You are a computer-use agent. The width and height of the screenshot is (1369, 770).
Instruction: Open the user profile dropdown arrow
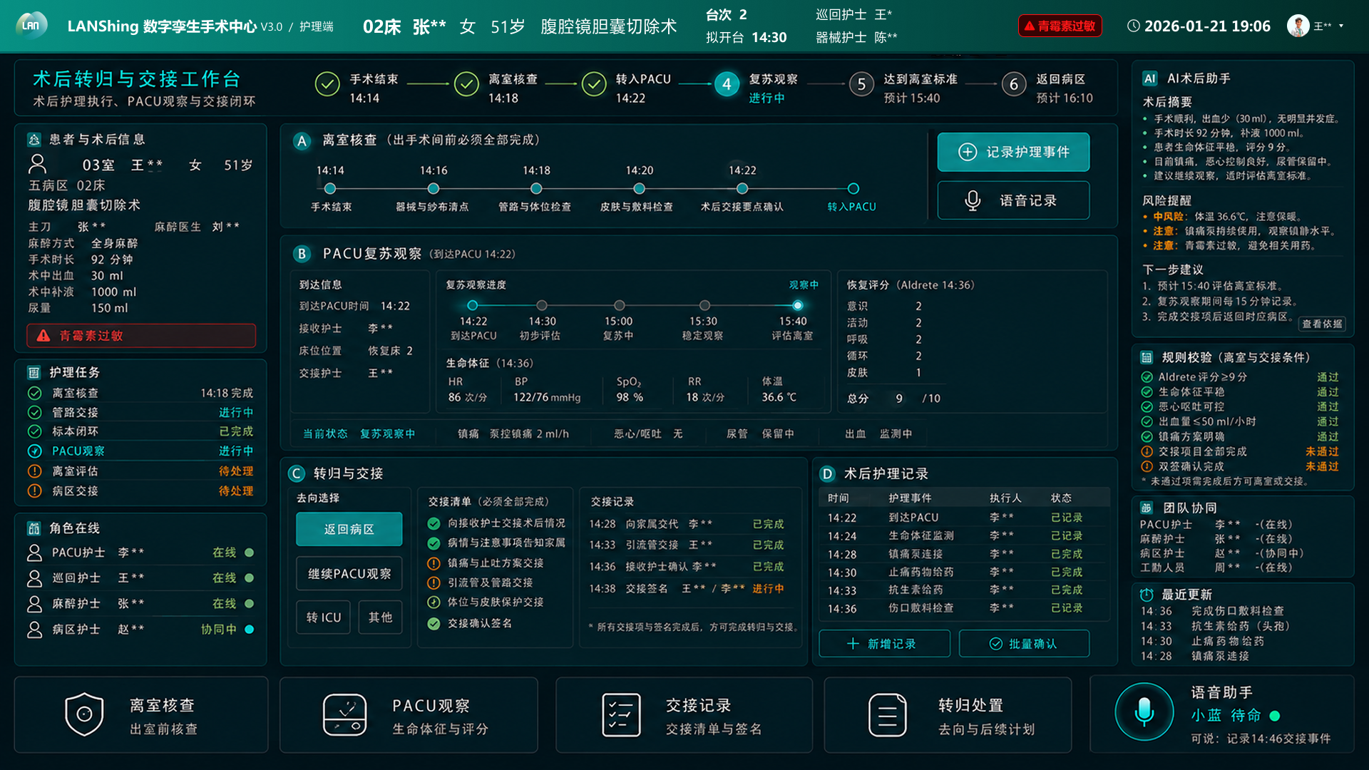coord(1341,26)
